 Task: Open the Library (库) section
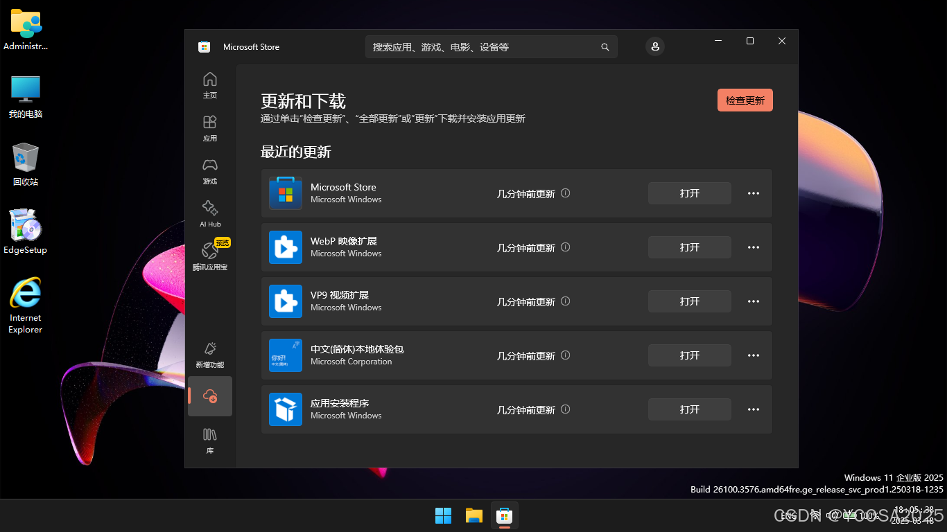(x=210, y=441)
